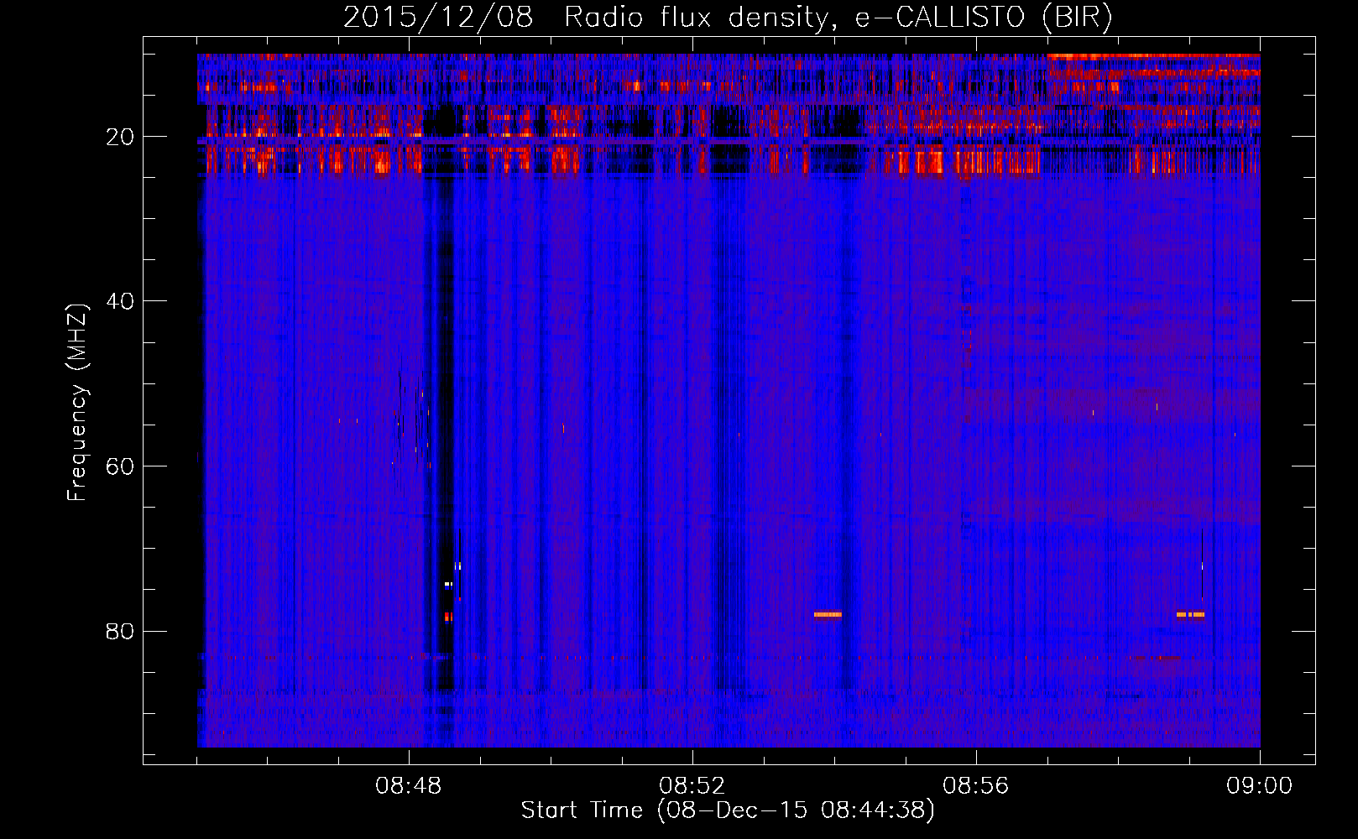Click the 20 MHz frequency tick label

pos(121,137)
